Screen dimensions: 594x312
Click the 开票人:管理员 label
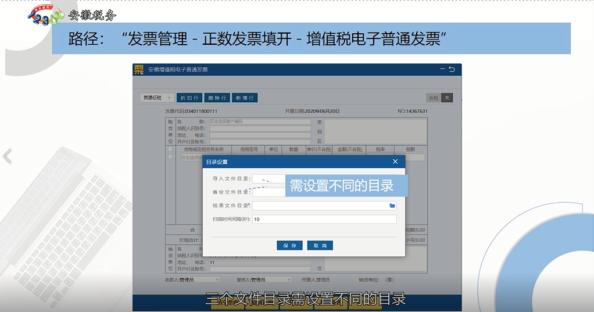pyautogui.click(x=316, y=279)
